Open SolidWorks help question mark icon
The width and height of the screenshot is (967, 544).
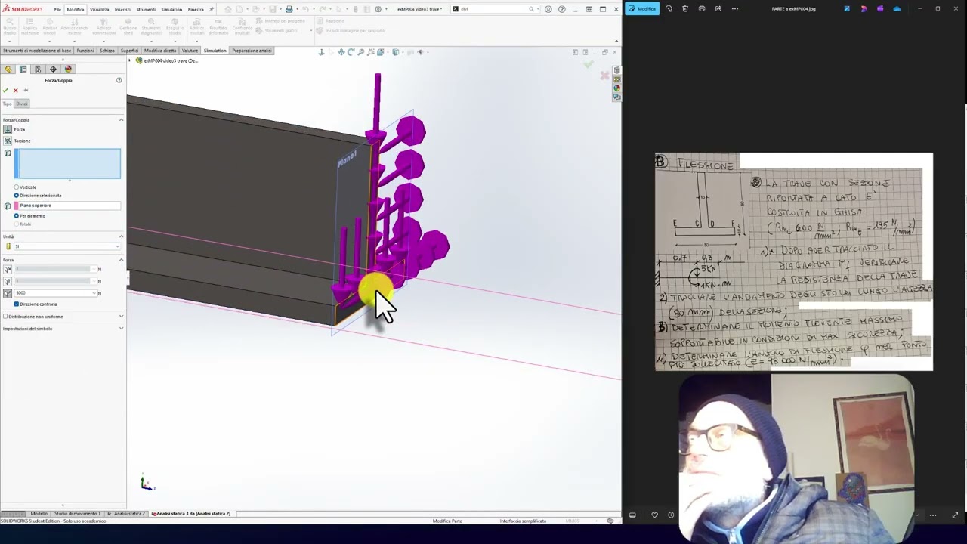[561, 9]
